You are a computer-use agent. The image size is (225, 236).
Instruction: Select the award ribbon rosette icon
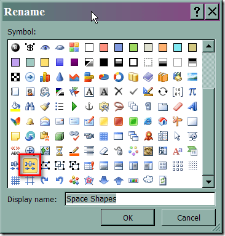(x=148, y=136)
